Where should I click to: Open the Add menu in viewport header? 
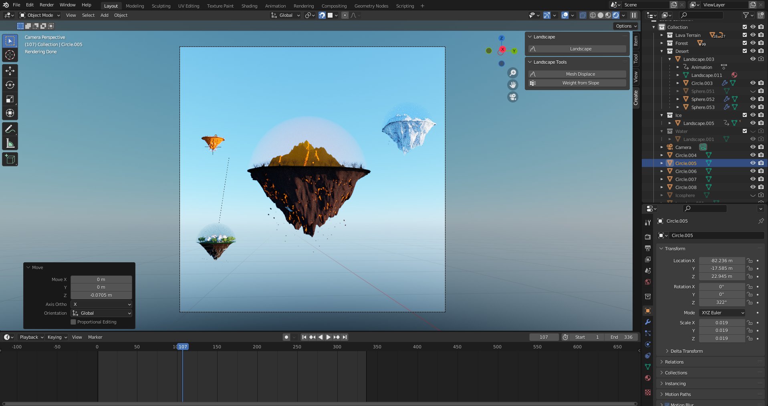[x=104, y=15]
